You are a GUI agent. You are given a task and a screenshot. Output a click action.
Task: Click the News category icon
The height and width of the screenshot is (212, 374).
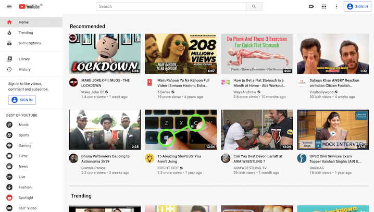tap(9, 167)
